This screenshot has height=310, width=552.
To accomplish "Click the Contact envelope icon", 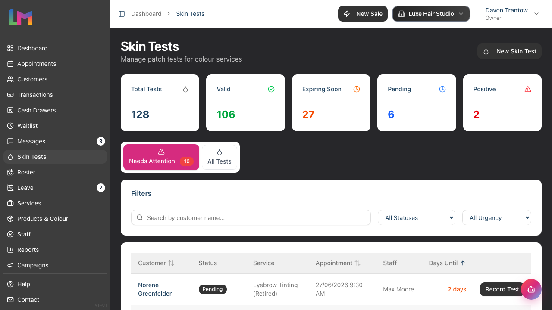I will [10, 300].
